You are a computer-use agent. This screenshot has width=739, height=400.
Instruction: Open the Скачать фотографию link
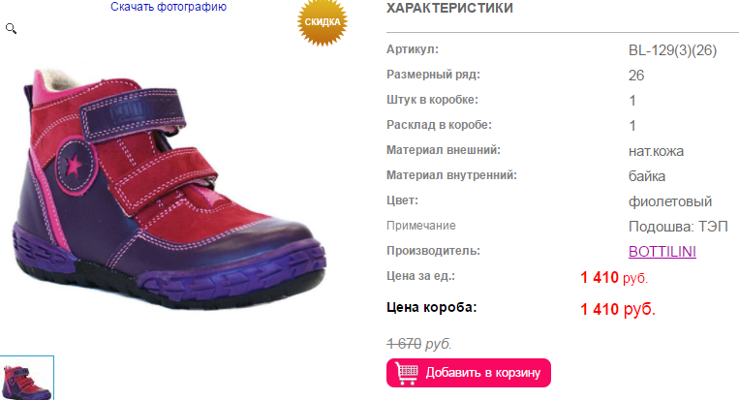tap(169, 7)
